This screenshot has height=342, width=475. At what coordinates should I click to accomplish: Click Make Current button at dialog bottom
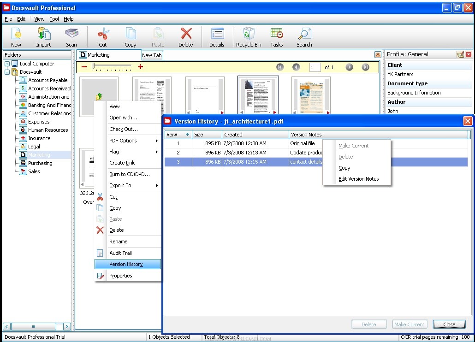click(x=409, y=324)
